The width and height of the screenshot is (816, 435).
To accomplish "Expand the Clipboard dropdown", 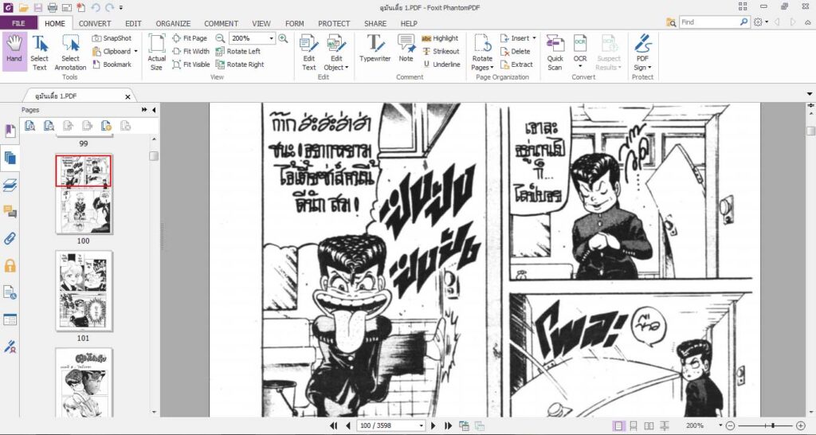I will pyautogui.click(x=135, y=51).
